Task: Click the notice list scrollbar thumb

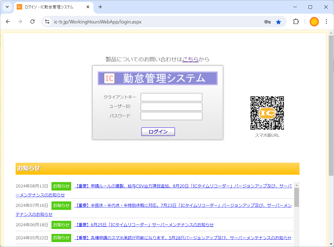Action: (296, 197)
